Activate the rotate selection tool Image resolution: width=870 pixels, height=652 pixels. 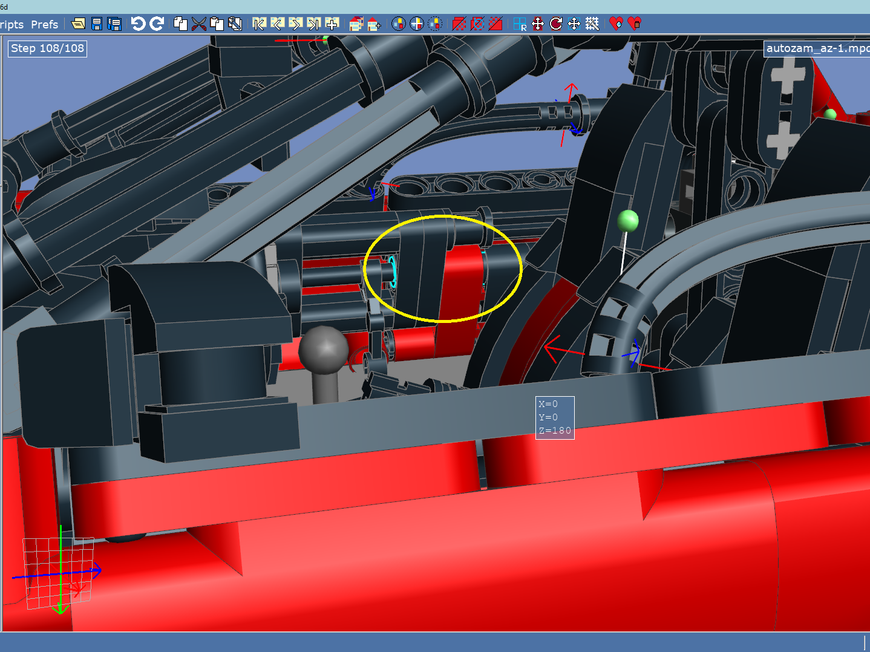[557, 24]
